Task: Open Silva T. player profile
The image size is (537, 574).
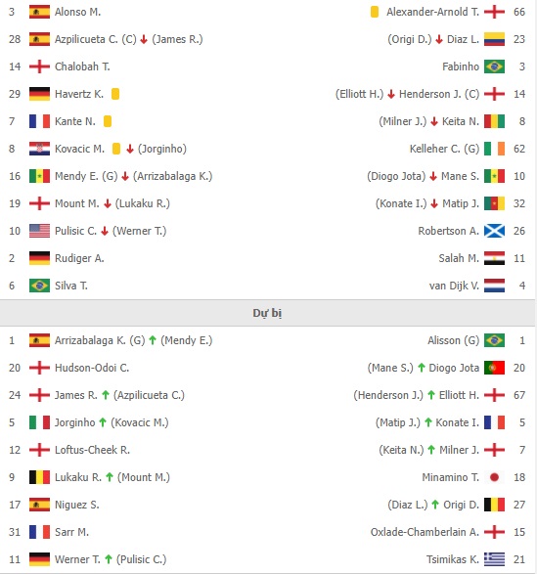Action: click(x=71, y=286)
